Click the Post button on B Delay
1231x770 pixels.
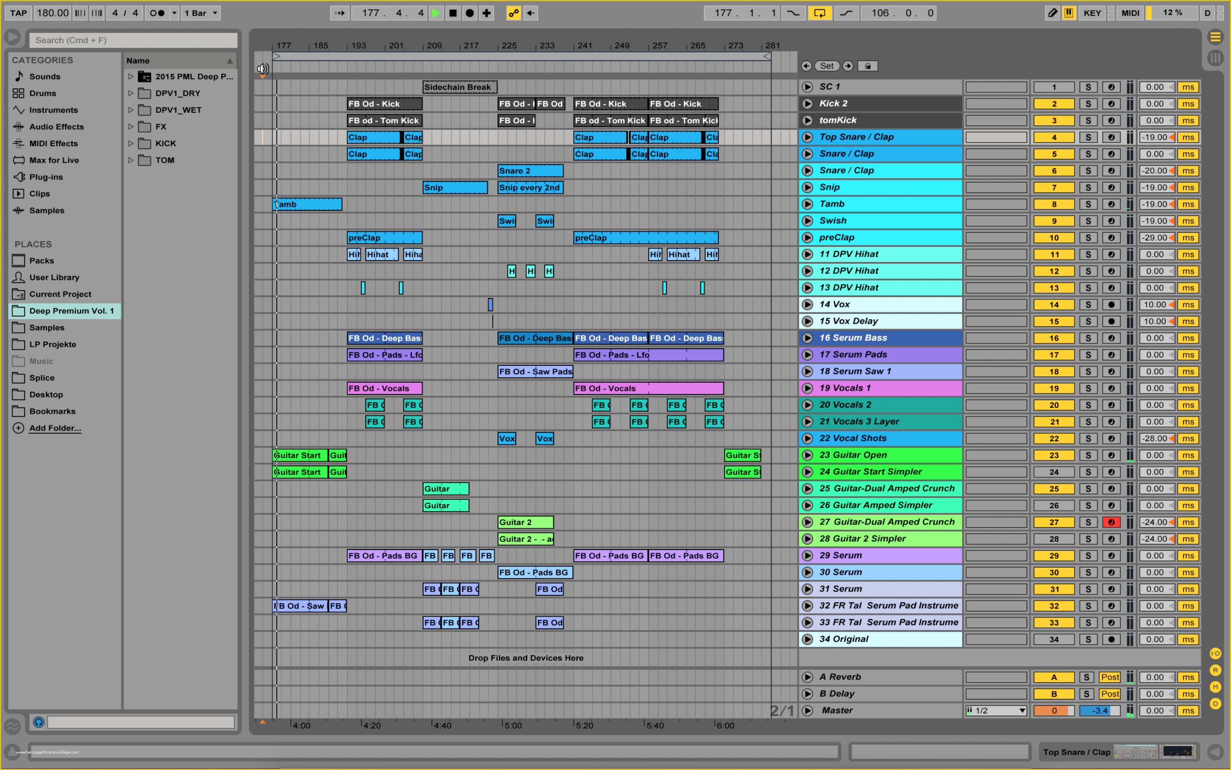1109,694
